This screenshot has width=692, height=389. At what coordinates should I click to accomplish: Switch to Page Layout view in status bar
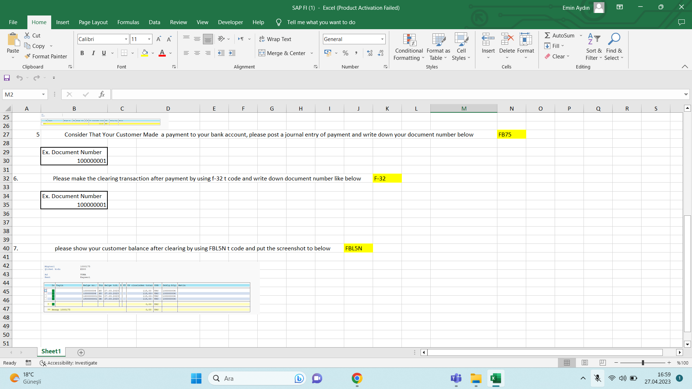tap(585, 363)
